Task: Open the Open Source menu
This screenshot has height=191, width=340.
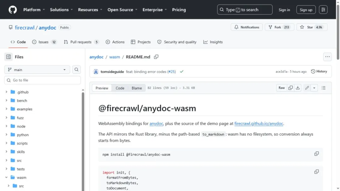Action: [122, 10]
